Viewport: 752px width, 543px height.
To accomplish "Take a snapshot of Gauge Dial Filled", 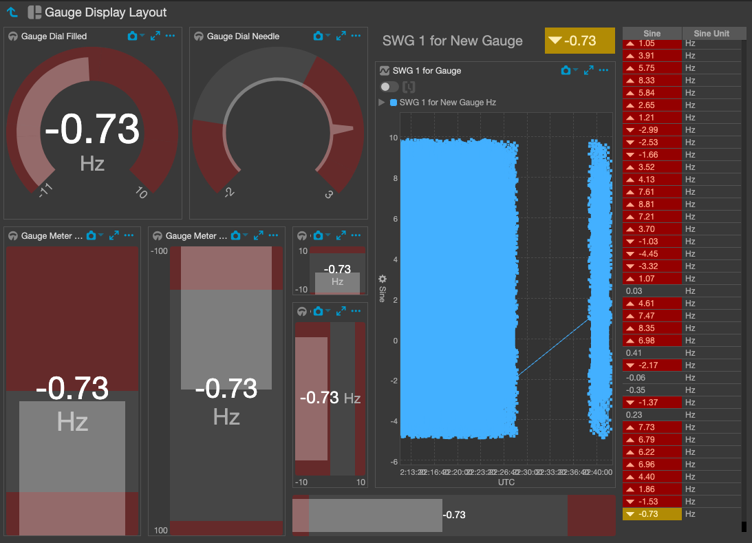I will point(132,36).
